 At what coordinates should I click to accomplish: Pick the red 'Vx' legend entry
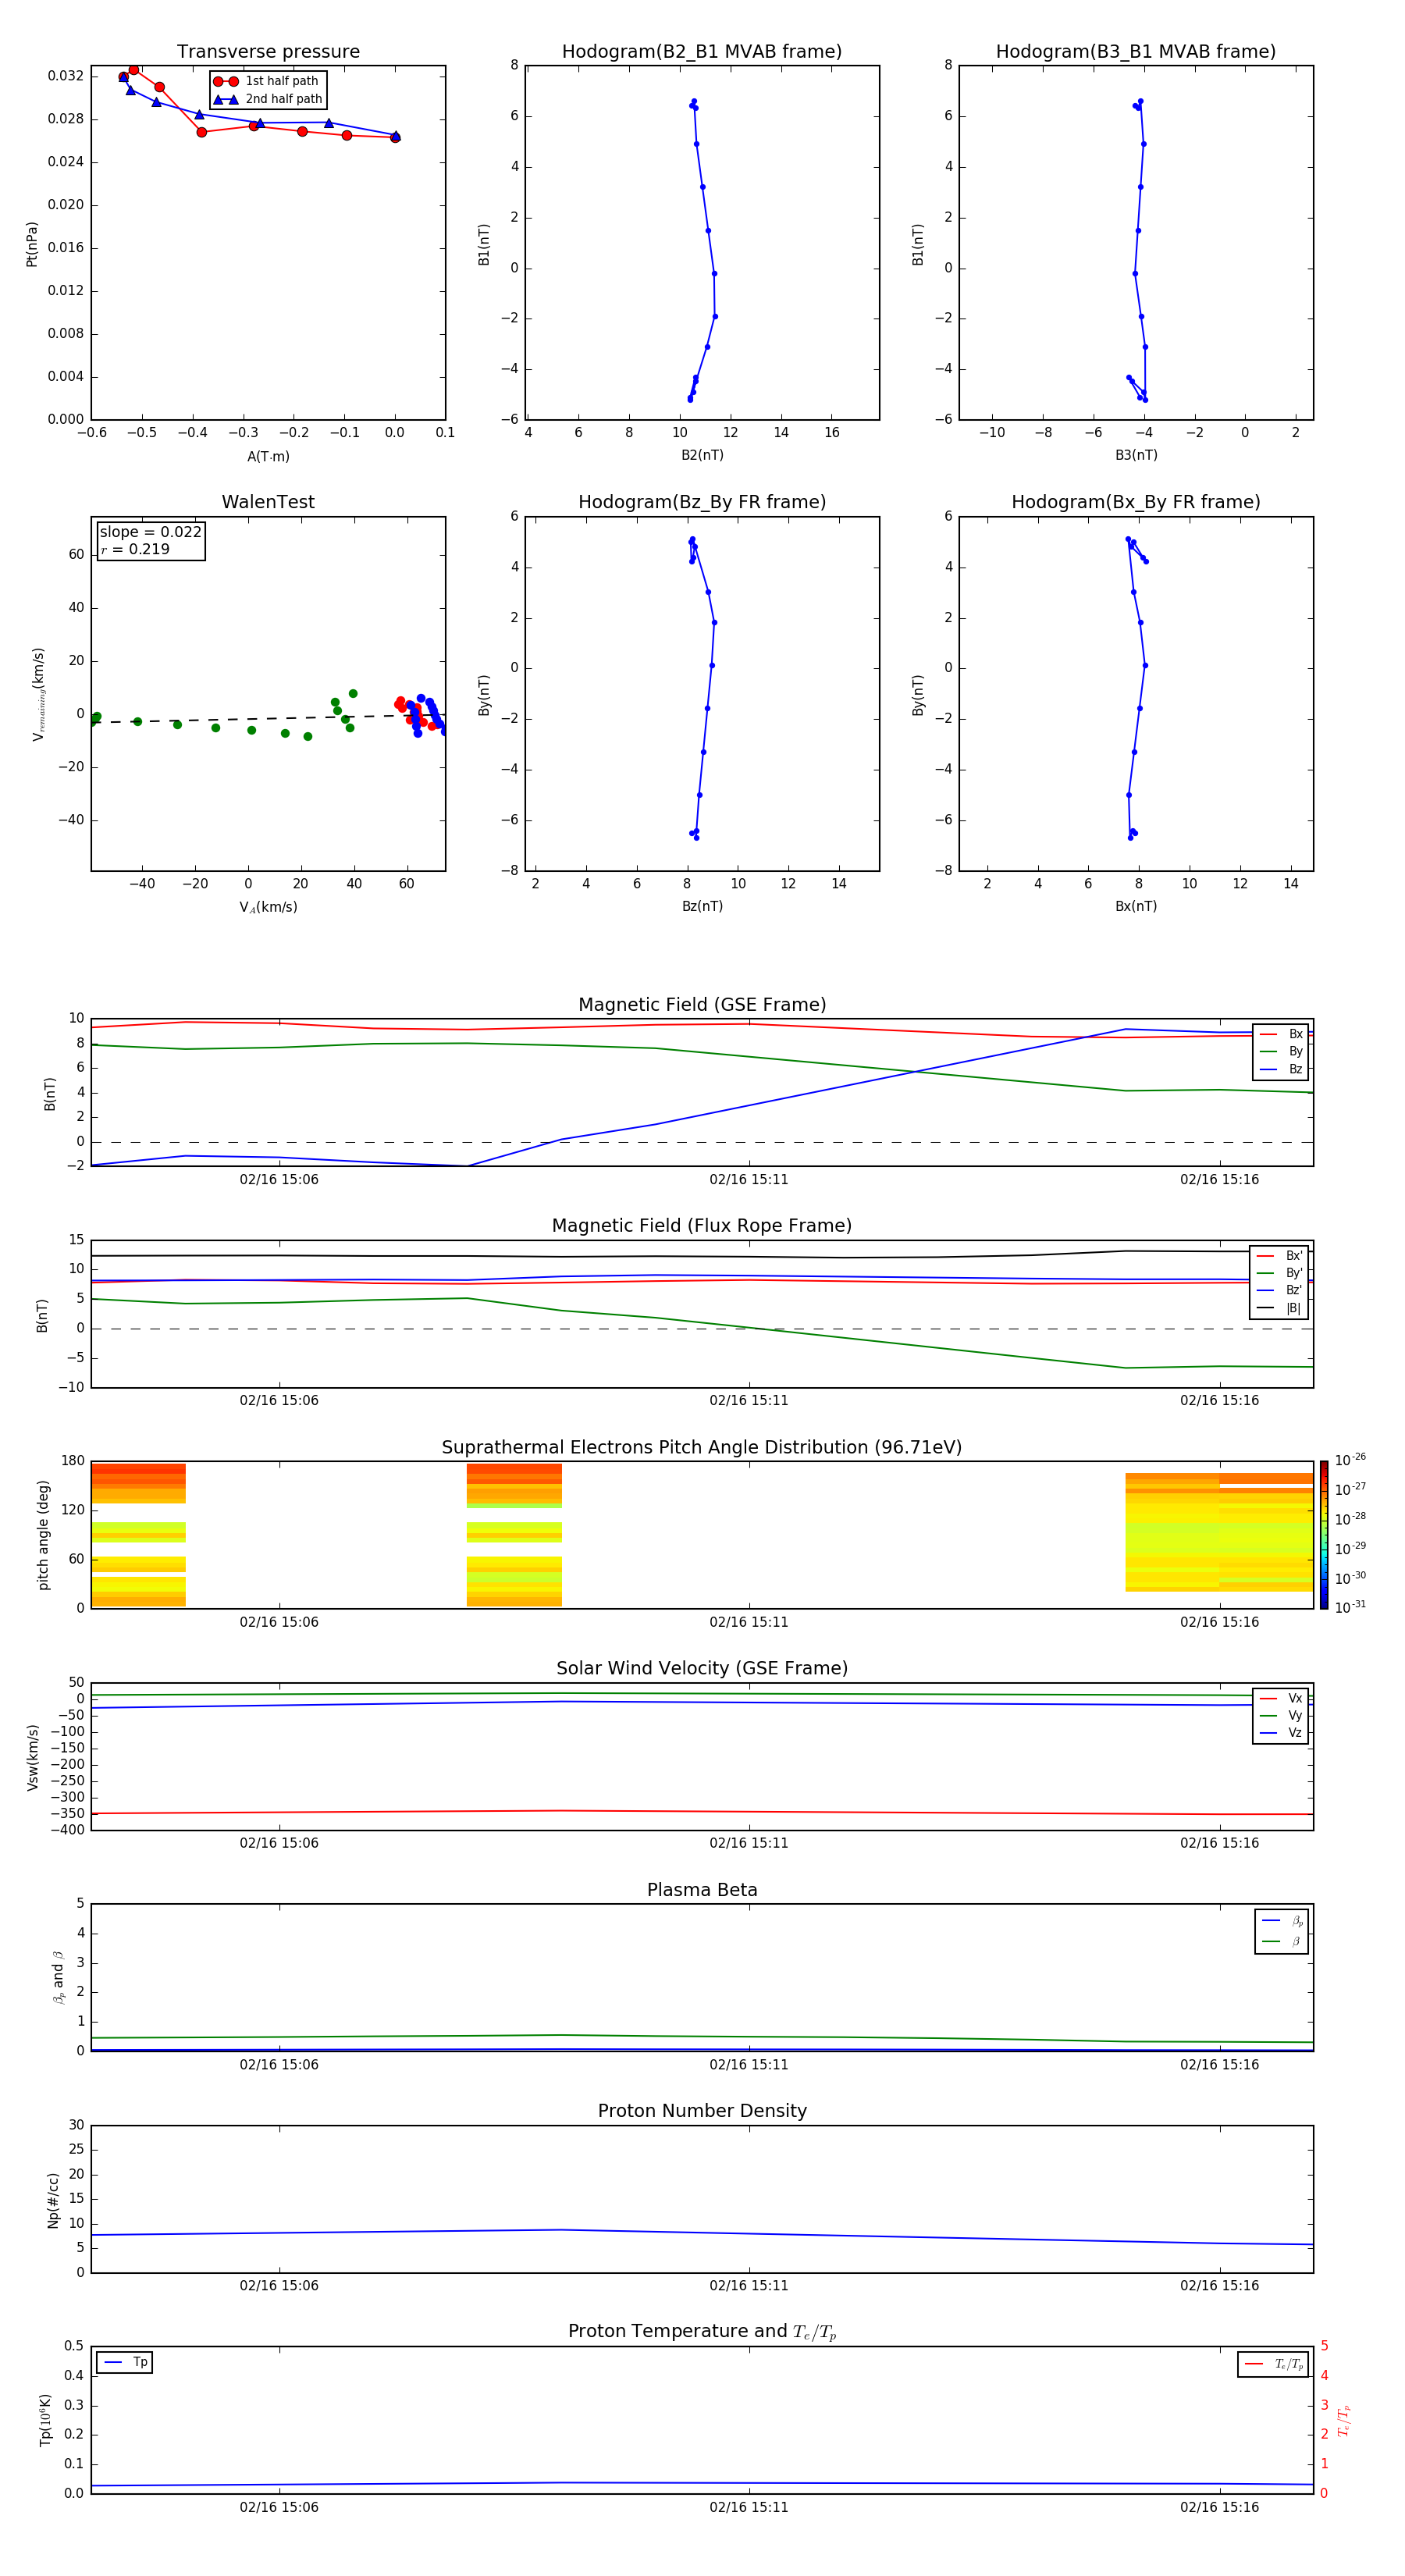(1281, 1698)
